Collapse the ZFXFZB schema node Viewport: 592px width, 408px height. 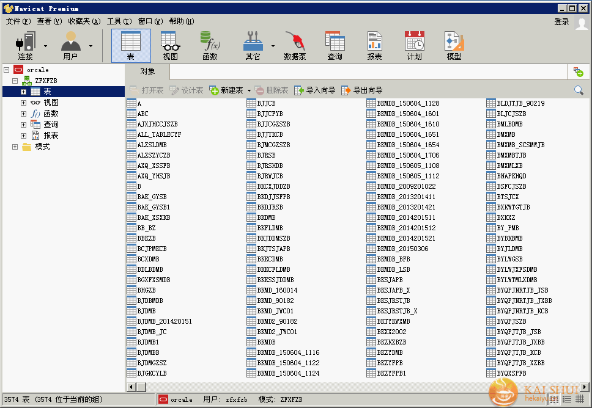[15, 81]
